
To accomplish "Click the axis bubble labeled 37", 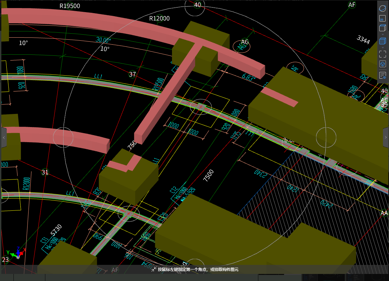I will pos(132,74).
